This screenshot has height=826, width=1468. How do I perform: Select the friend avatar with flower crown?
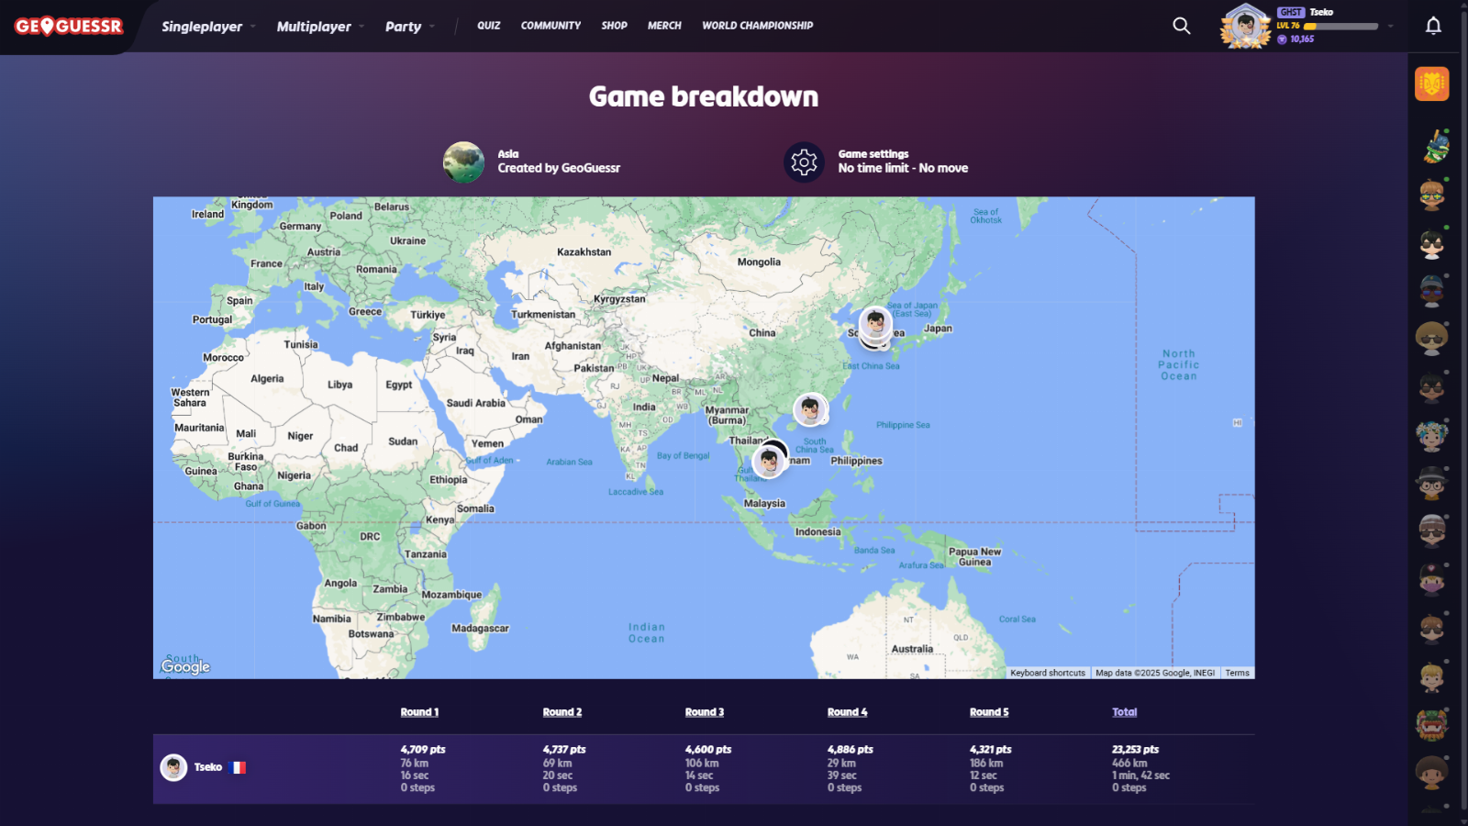coord(1431,435)
